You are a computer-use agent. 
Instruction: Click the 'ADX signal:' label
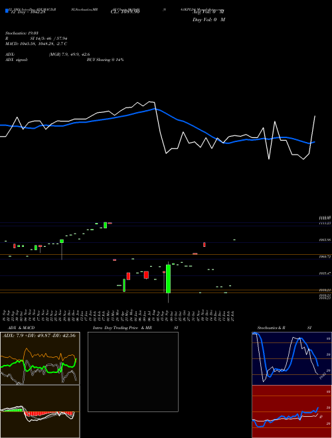[16, 60]
